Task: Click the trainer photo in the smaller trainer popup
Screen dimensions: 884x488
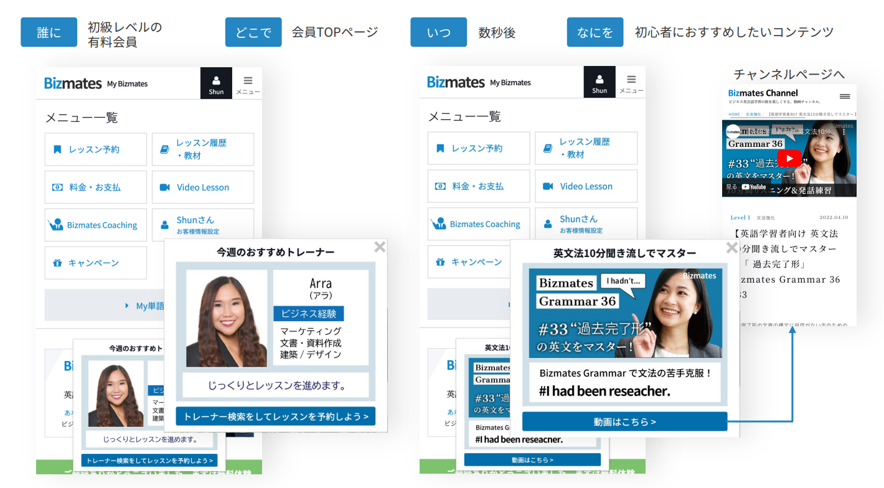Action: tap(116, 393)
